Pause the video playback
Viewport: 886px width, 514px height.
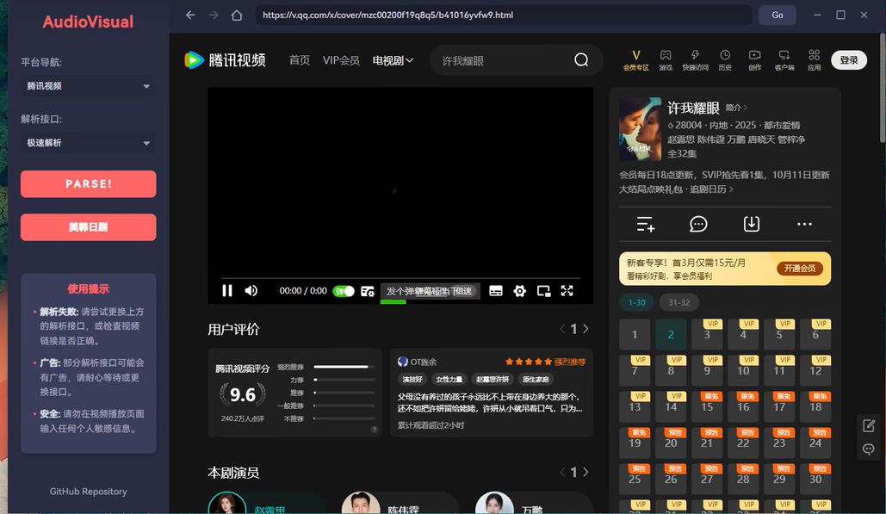(227, 291)
